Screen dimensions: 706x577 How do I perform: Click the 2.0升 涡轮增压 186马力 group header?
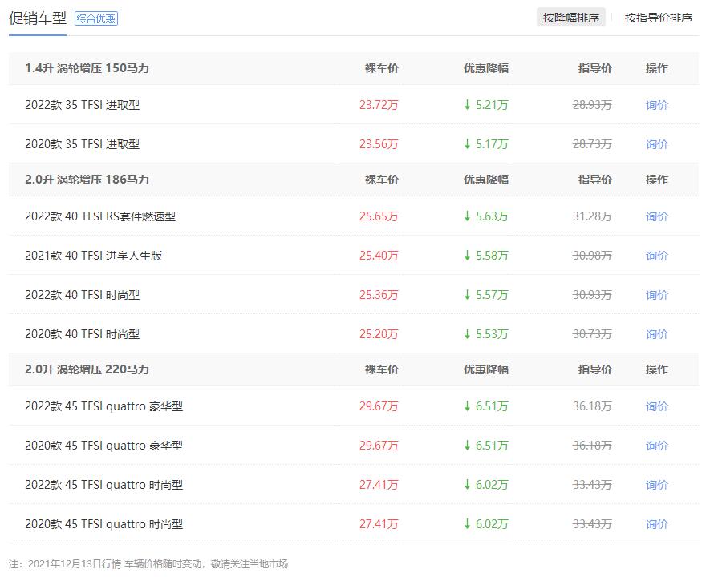[87, 180]
